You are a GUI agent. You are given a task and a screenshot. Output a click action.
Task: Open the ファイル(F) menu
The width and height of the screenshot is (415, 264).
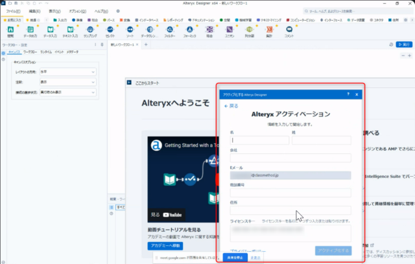(14, 11)
